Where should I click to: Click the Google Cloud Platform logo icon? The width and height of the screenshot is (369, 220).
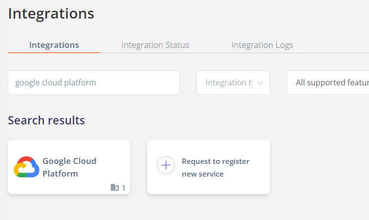tap(26, 167)
